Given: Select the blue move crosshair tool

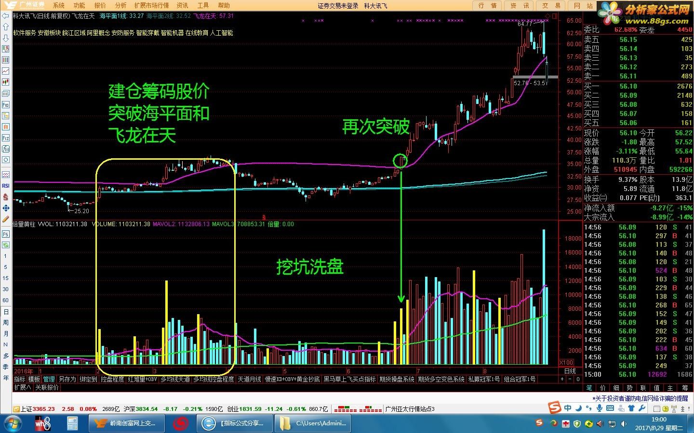Looking at the screenshot, I should (6, 208).
